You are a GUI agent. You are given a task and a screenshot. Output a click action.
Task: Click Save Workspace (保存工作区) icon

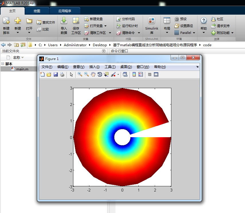76,20
